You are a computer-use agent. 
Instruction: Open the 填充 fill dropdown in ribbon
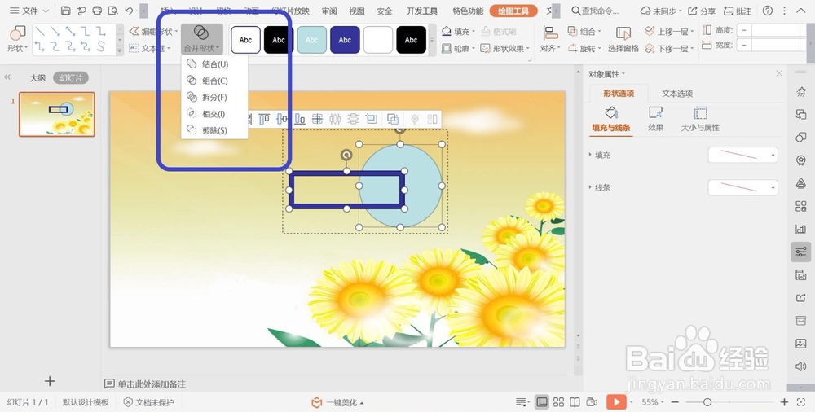tap(458, 32)
